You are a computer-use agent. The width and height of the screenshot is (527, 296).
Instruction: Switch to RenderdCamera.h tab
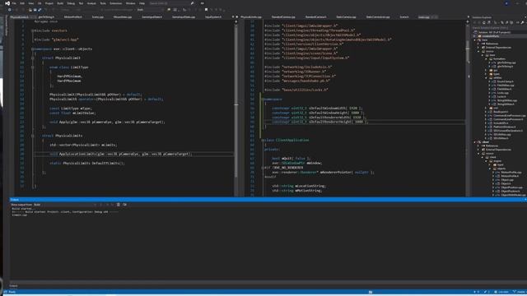coord(316,16)
